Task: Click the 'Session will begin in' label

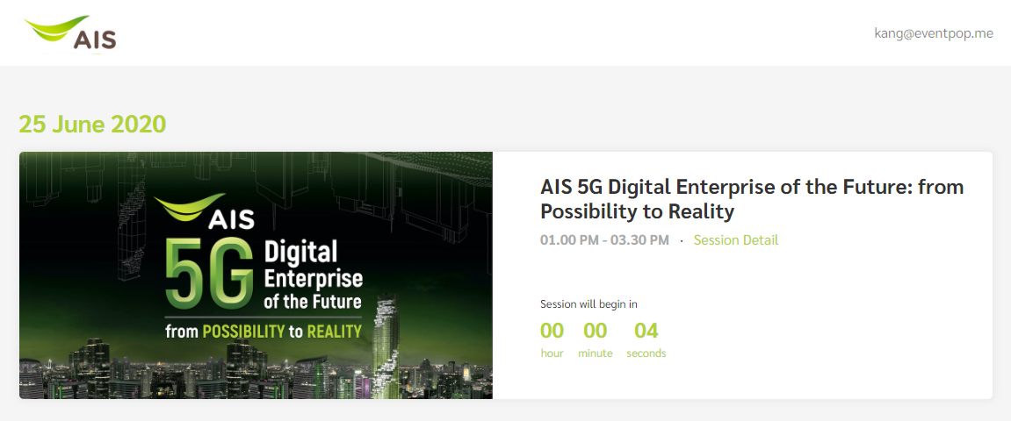Action: pyautogui.click(x=589, y=303)
